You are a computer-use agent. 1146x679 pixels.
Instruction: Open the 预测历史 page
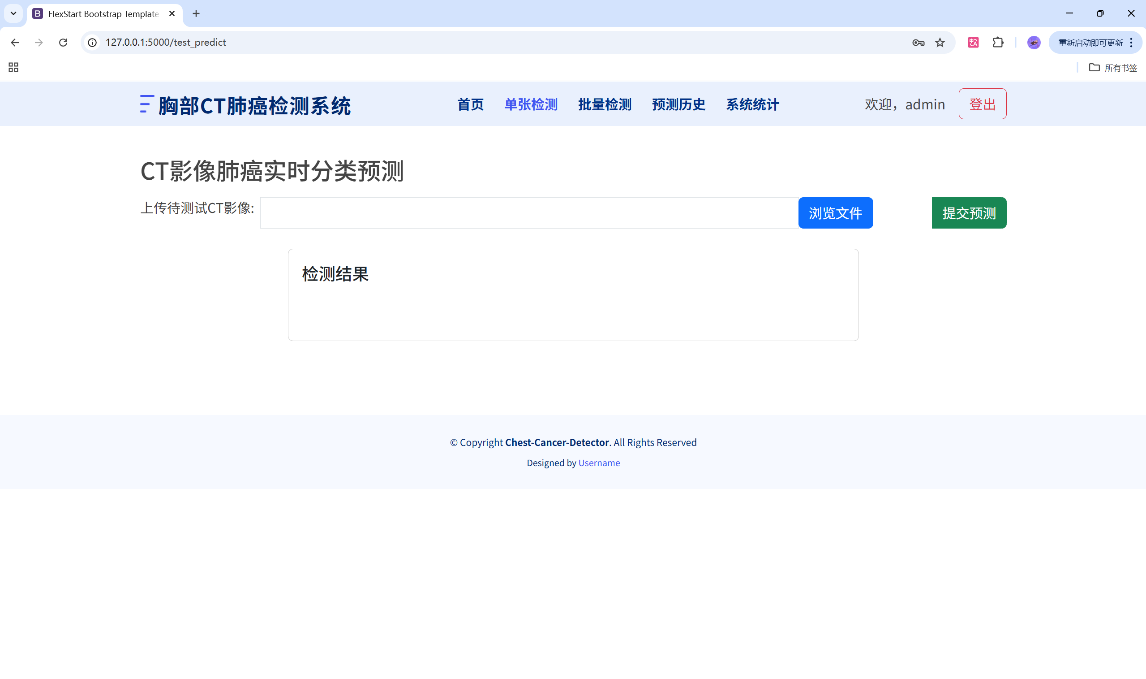(x=678, y=104)
